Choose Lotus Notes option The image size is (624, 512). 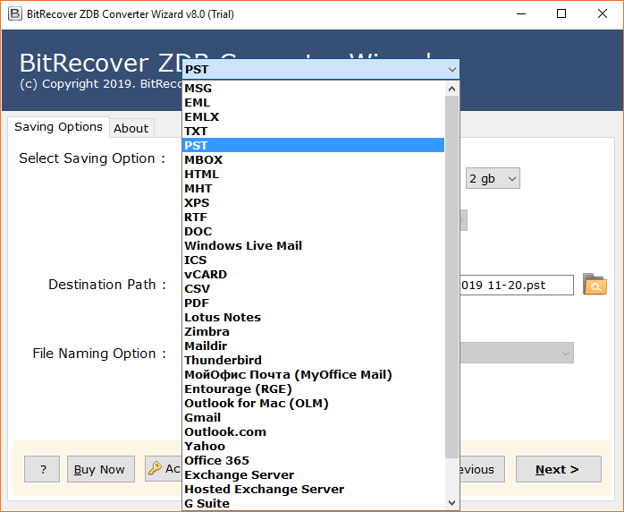point(313,318)
